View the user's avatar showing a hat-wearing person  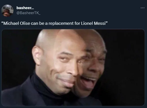[7, 11]
